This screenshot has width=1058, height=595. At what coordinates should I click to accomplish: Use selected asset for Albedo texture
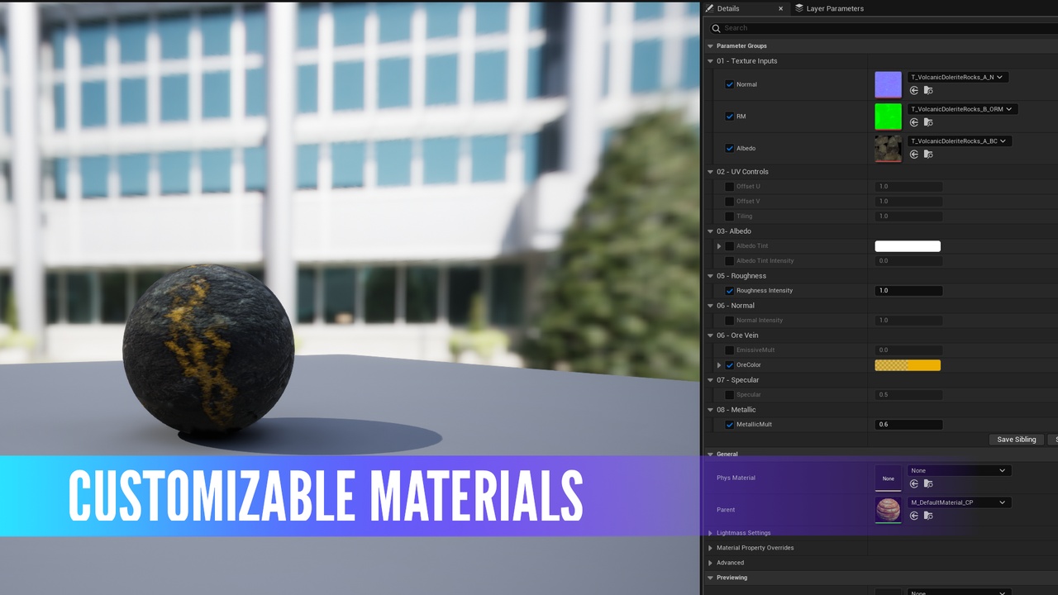[x=914, y=155]
